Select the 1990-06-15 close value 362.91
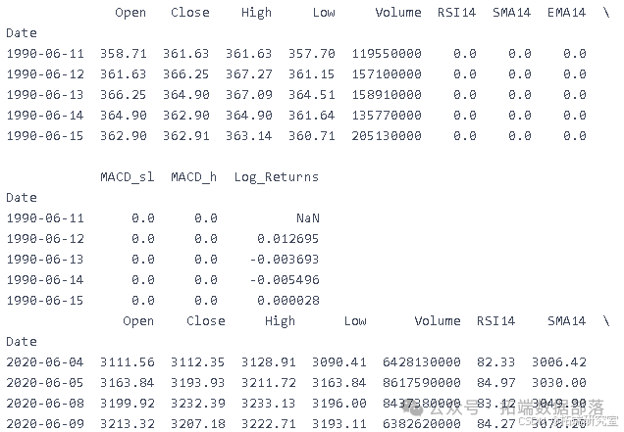This screenshot has height=432, width=624. (185, 136)
